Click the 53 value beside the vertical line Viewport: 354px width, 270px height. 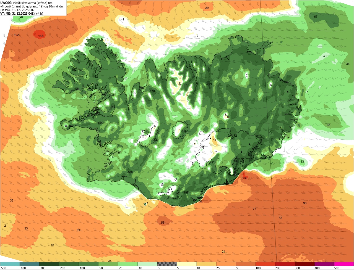(x=280, y=218)
